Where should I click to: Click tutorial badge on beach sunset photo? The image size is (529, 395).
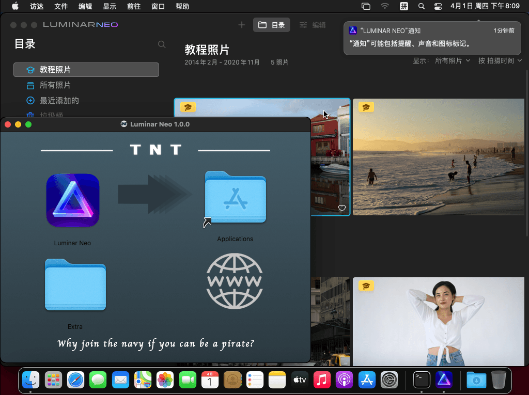point(366,107)
